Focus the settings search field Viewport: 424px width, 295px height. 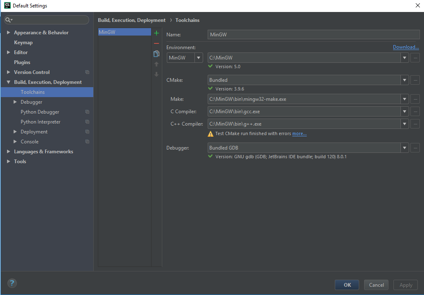tap(47, 20)
